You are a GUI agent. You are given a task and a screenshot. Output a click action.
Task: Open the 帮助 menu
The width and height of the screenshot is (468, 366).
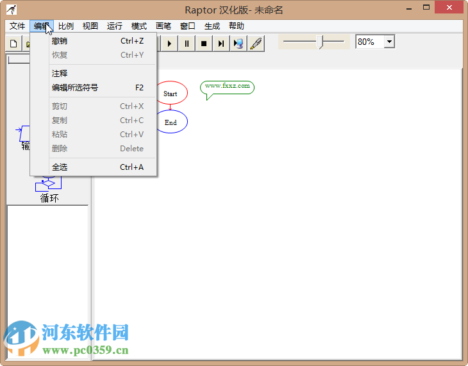[x=237, y=26]
